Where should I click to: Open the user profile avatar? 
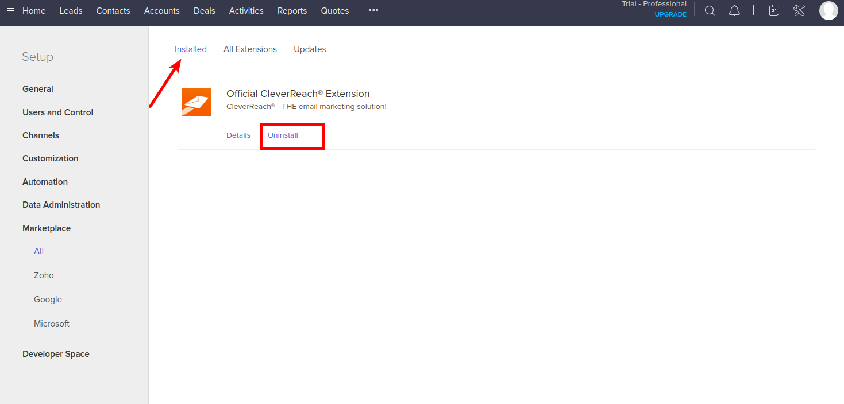click(828, 10)
